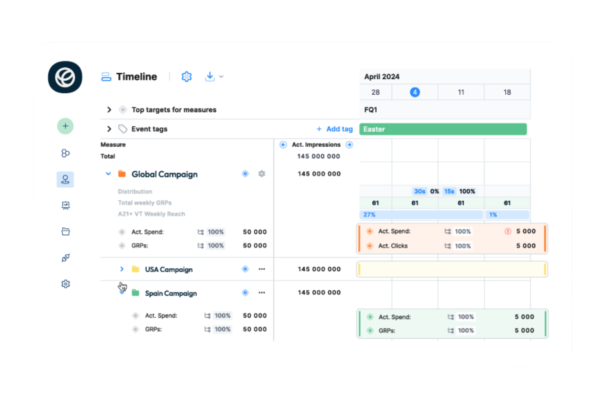Click the Add tag button
Image resolution: width=612 pixels, height=408 pixels.
(x=335, y=129)
